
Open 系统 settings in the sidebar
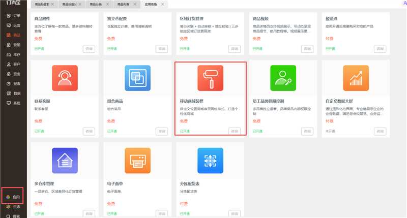[13, 103]
